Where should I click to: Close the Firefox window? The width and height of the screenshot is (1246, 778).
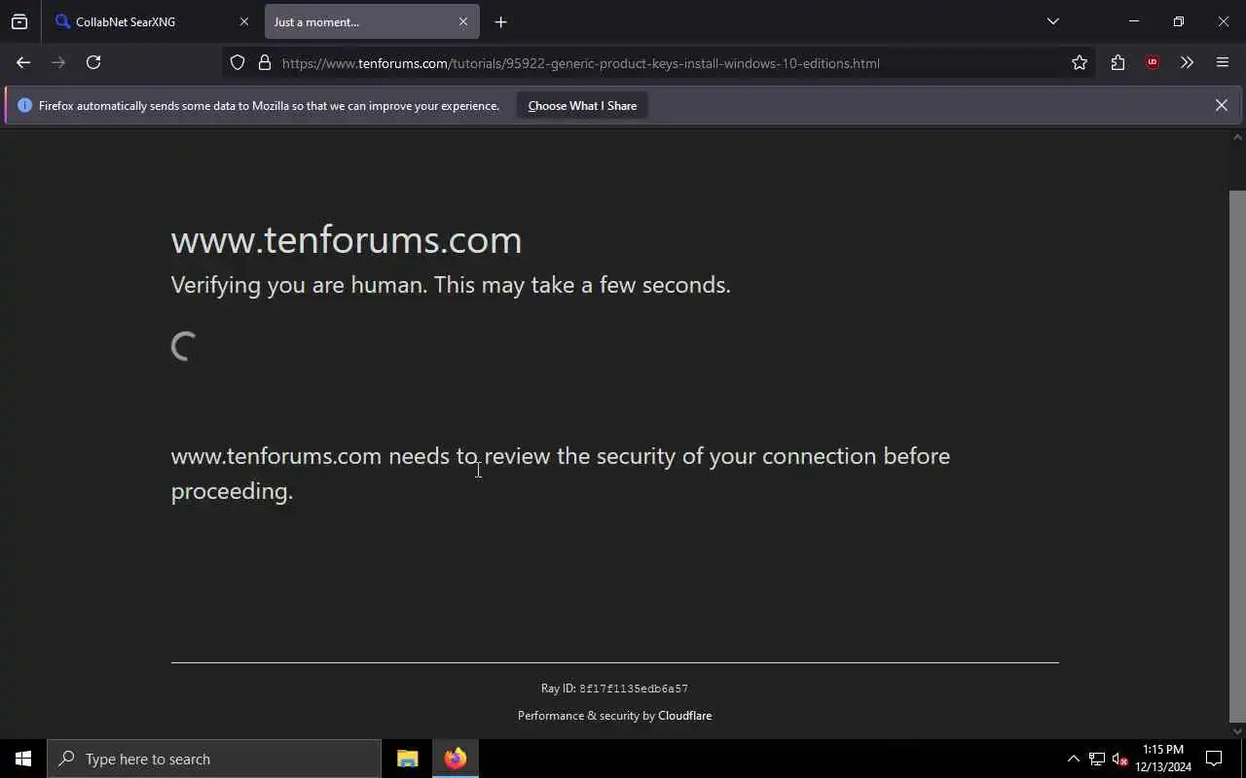(1224, 21)
